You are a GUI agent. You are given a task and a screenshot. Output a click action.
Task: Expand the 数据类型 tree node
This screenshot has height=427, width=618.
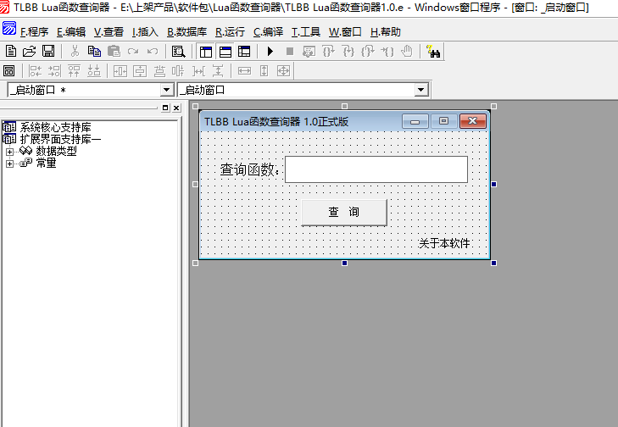click(9, 152)
